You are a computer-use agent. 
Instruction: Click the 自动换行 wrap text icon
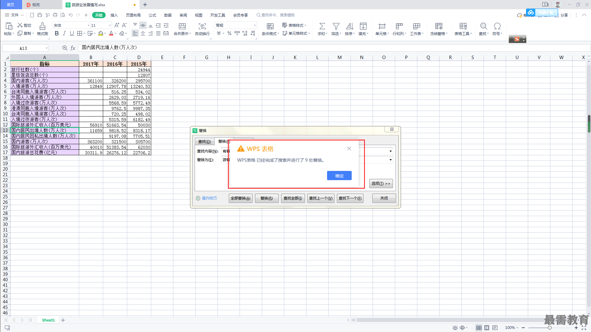(x=202, y=26)
